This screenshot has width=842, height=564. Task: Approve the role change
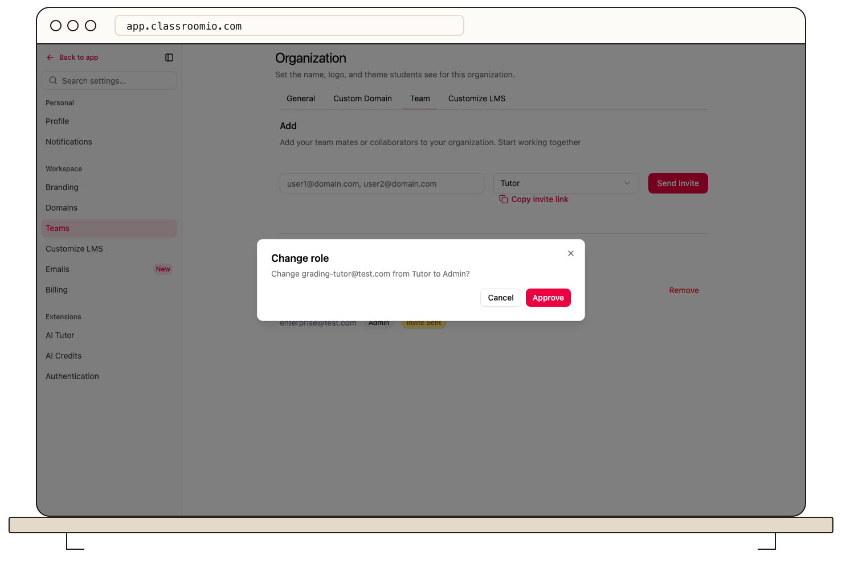548,298
